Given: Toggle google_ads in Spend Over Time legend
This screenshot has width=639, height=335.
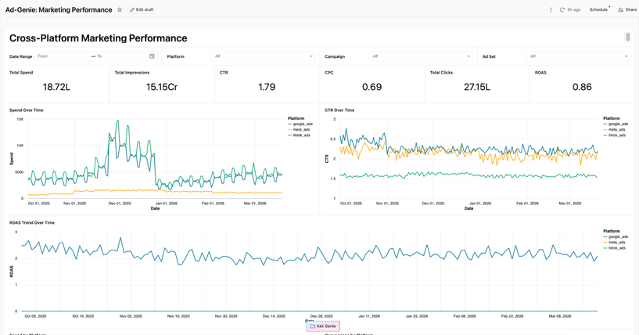Looking at the screenshot, I should pyautogui.click(x=300, y=124).
